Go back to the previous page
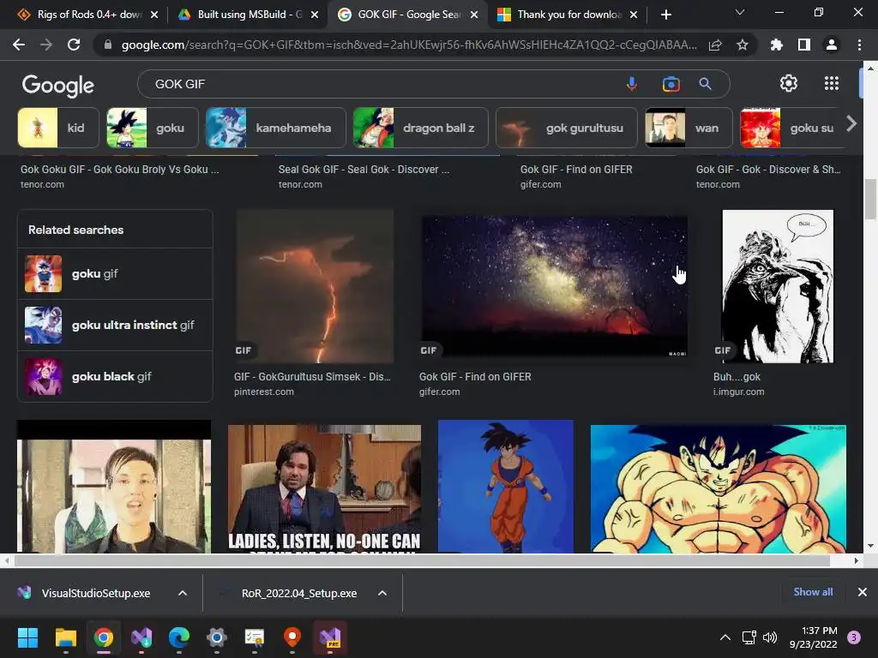878x658 pixels. point(19,45)
